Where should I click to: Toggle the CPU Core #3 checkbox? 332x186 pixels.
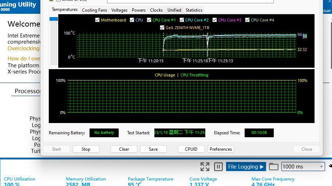pos(214,20)
